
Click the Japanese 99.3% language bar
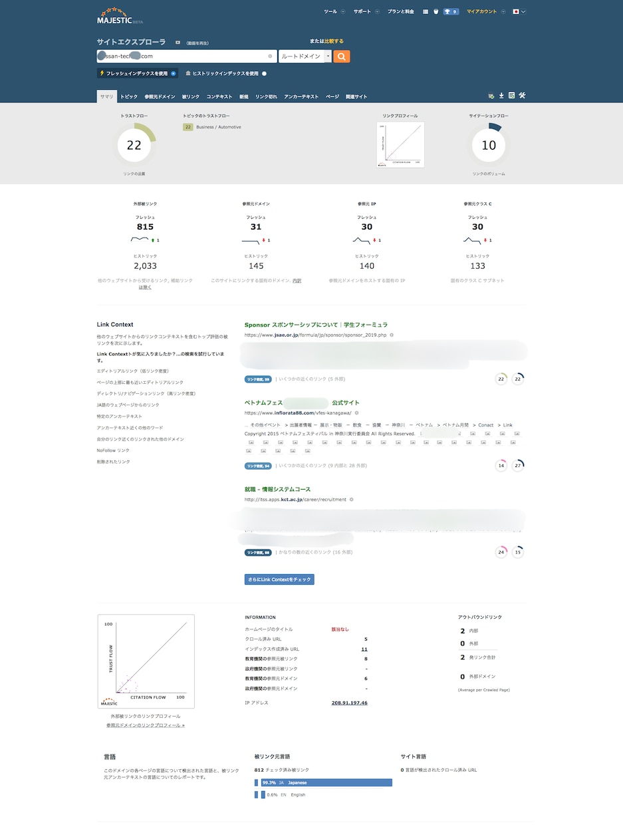pos(325,782)
